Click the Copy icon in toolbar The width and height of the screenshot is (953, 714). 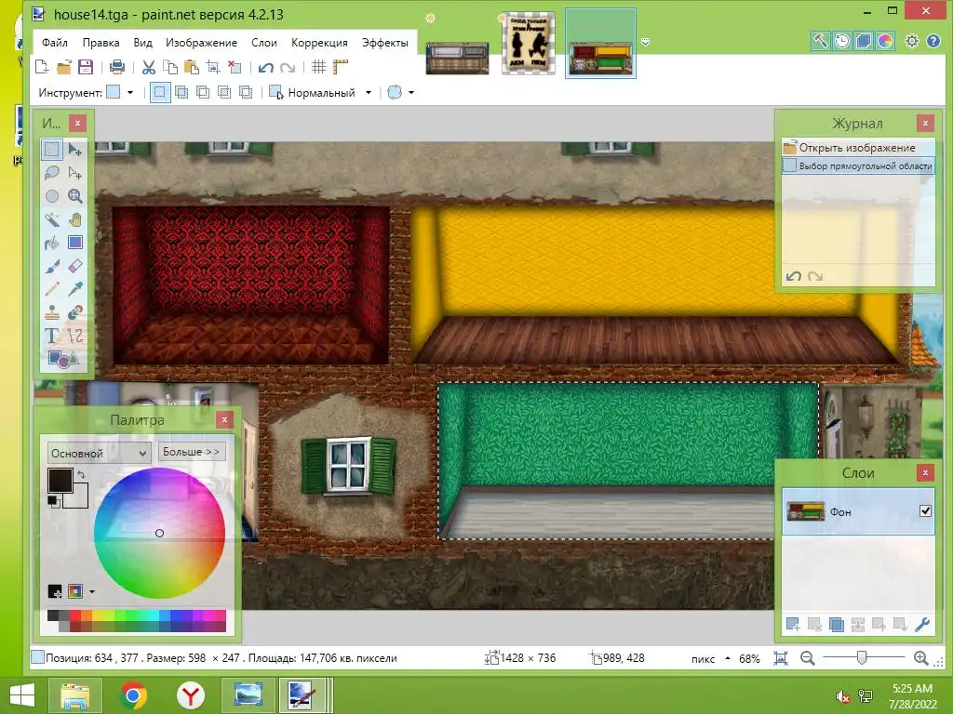170,67
